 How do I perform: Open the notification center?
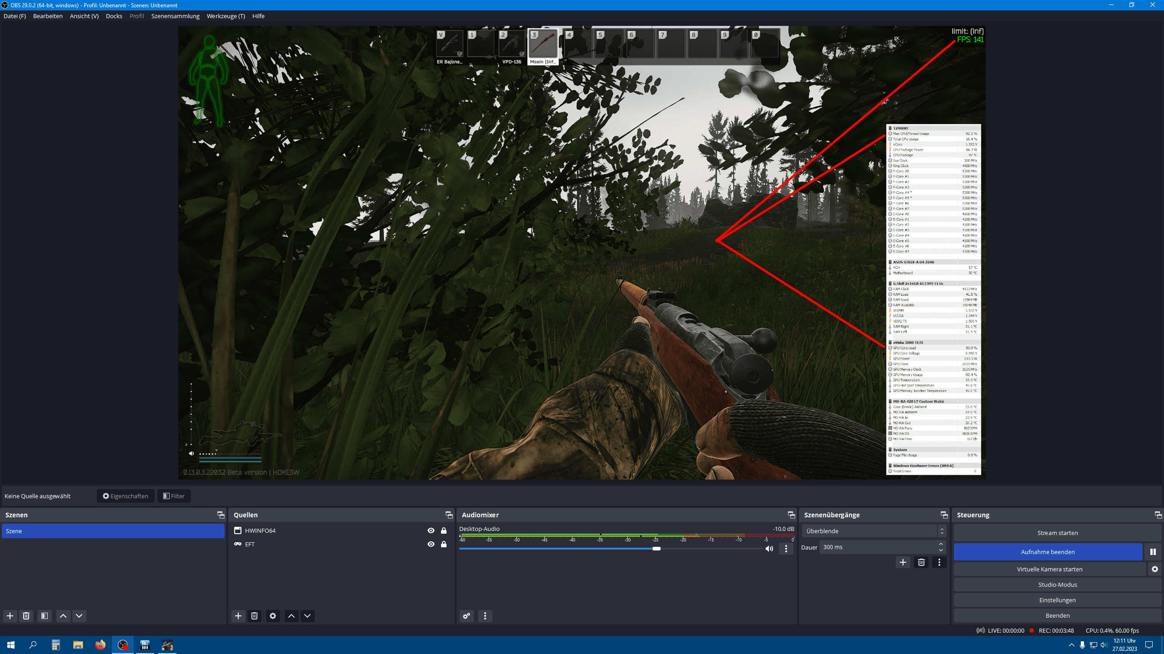pos(1149,645)
